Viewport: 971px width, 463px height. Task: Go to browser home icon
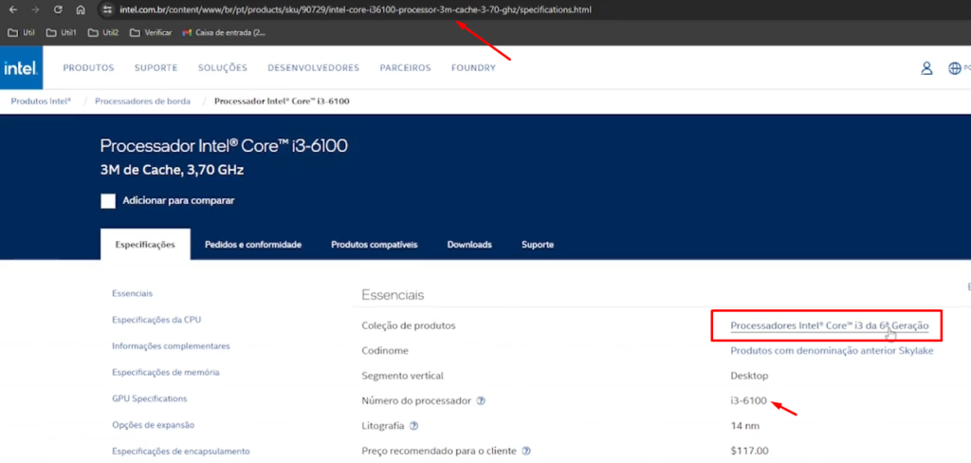pyautogui.click(x=81, y=9)
